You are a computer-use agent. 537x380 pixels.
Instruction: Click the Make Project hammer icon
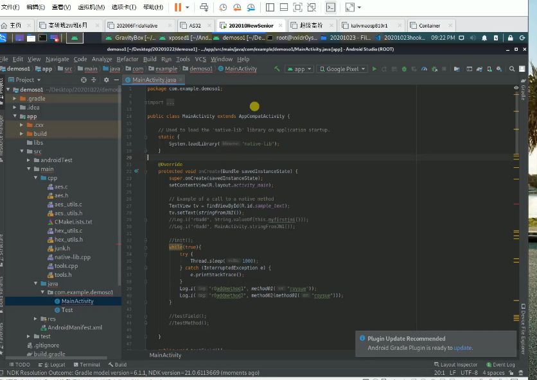pyautogui.click(x=277, y=69)
